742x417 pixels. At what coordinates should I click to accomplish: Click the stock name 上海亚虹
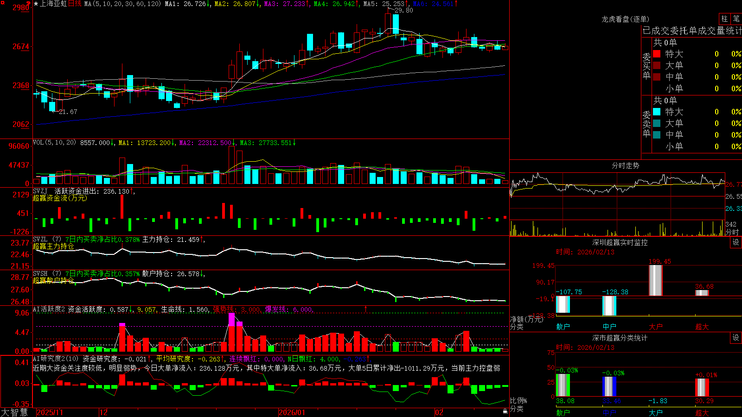(x=53, y=4)
